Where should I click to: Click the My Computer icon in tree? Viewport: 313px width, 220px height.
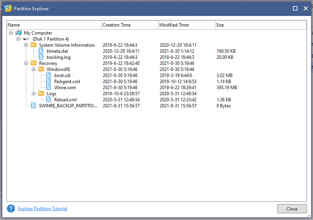click(18, 33)
